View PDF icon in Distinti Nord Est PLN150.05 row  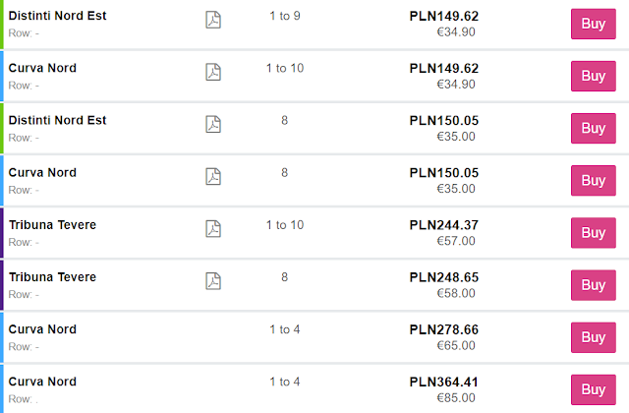pyautogui.click(x=213, y=124)
